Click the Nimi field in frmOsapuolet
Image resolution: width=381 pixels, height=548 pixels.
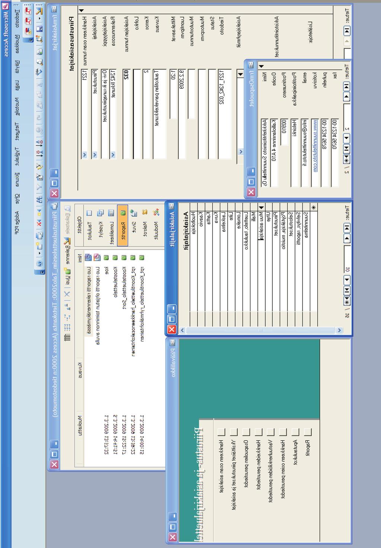(x=264, y=153)
